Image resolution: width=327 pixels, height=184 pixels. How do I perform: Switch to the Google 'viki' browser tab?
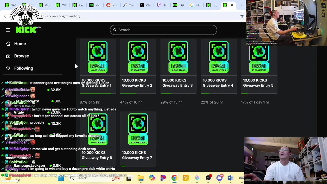pyautogui.click(x=196, y=5)
